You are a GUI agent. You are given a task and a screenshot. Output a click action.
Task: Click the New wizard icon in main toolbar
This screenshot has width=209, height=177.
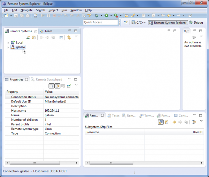click(x=6, y=16)
